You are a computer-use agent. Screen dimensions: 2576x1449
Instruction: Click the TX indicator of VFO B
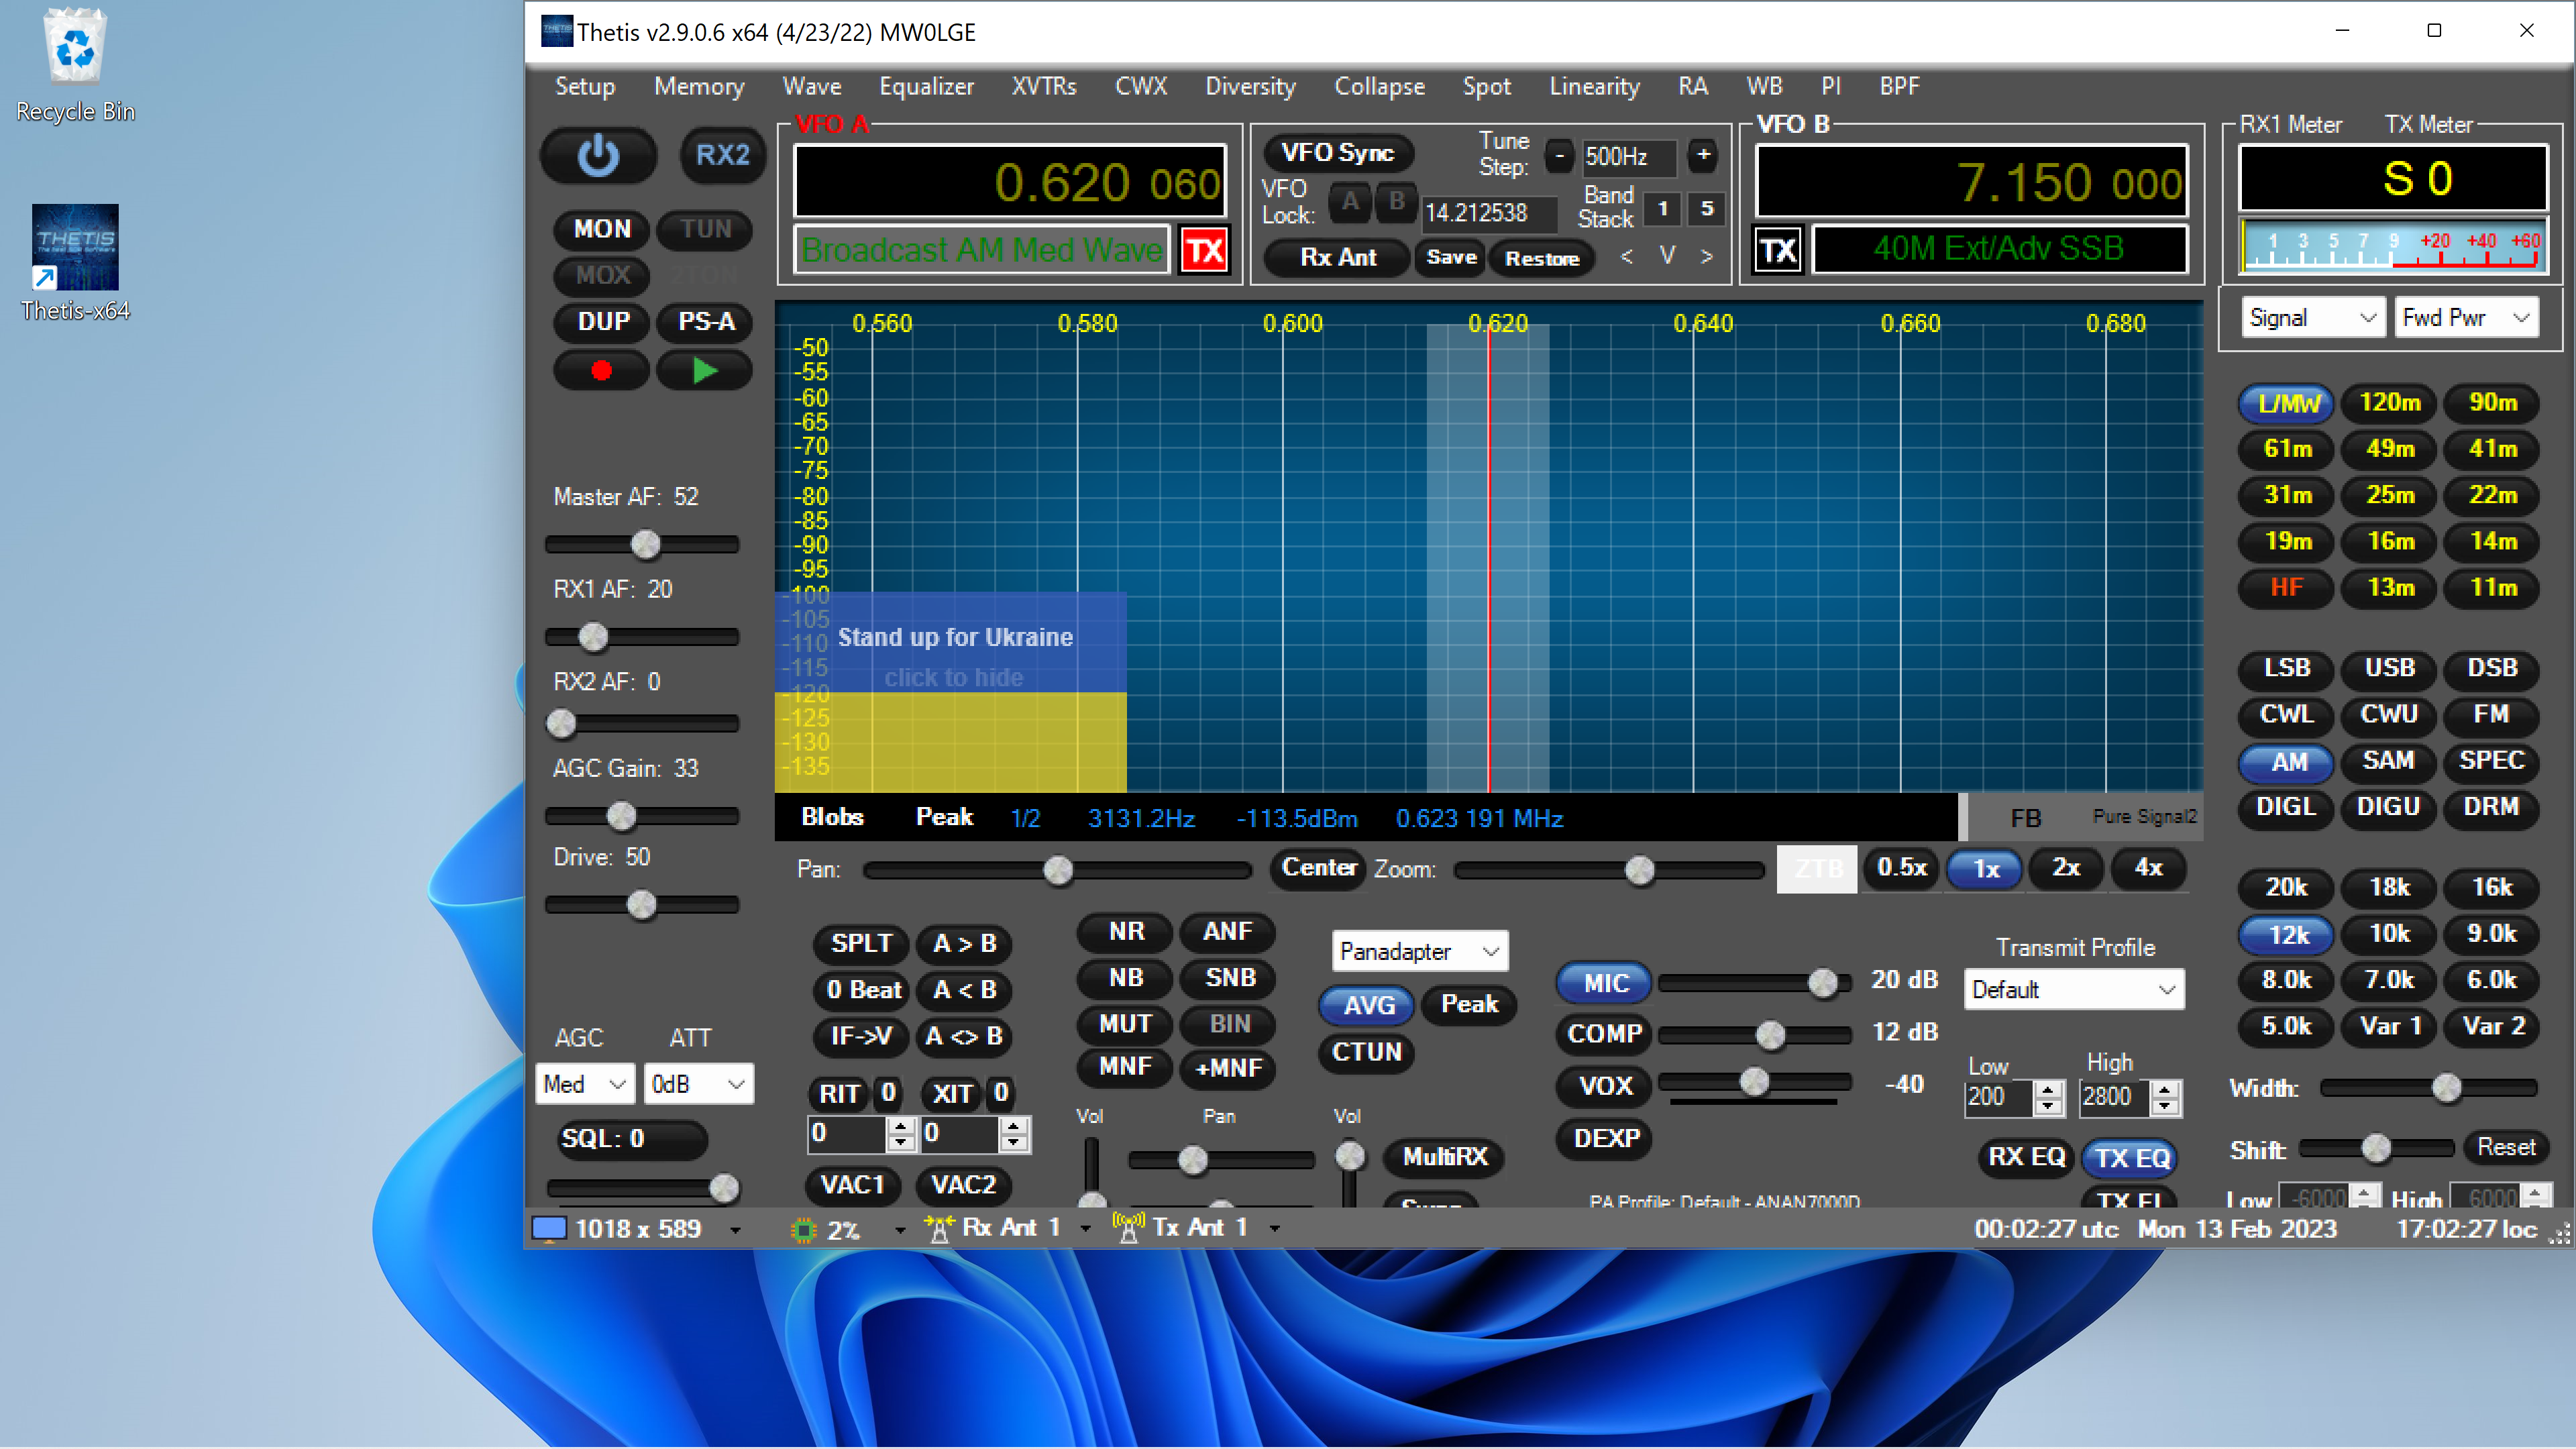(1778, 249)
